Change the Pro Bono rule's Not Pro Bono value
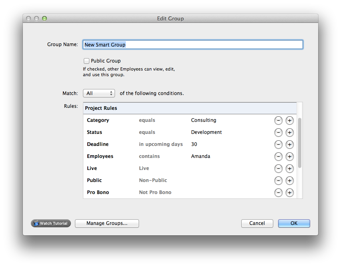341x267 pixels. [x=155, y=192]
